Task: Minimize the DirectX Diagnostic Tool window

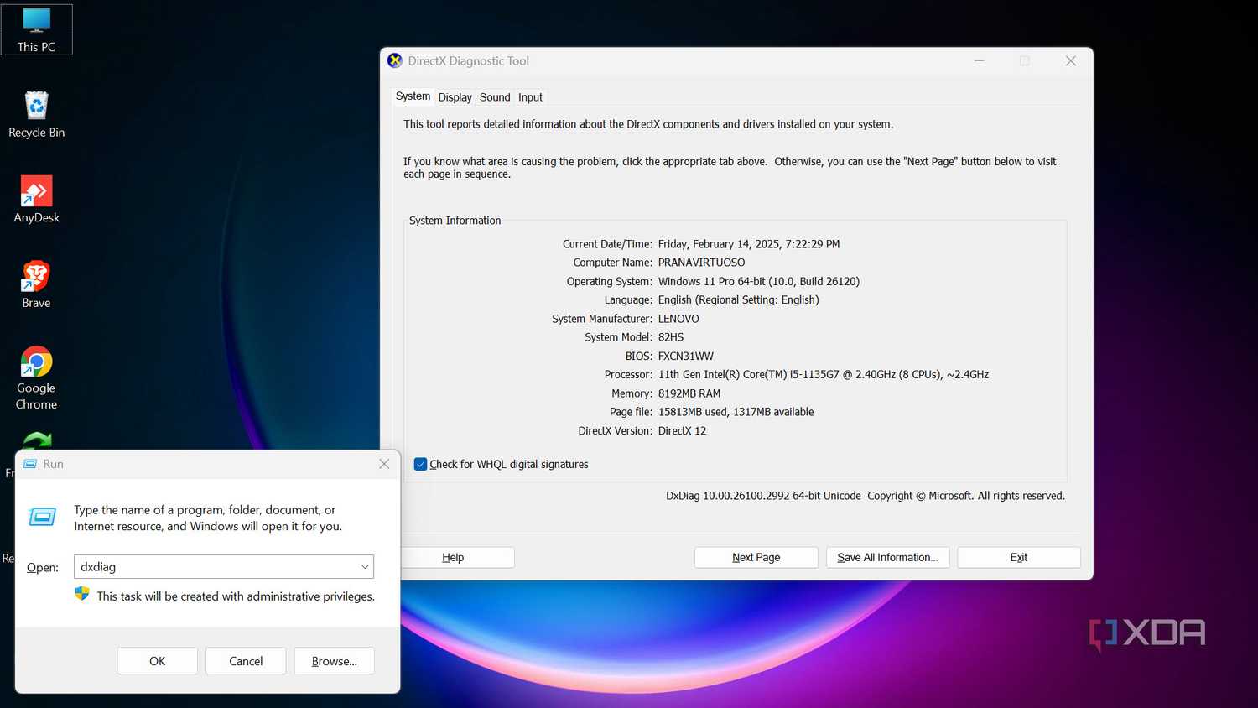Action: point(979,61)
